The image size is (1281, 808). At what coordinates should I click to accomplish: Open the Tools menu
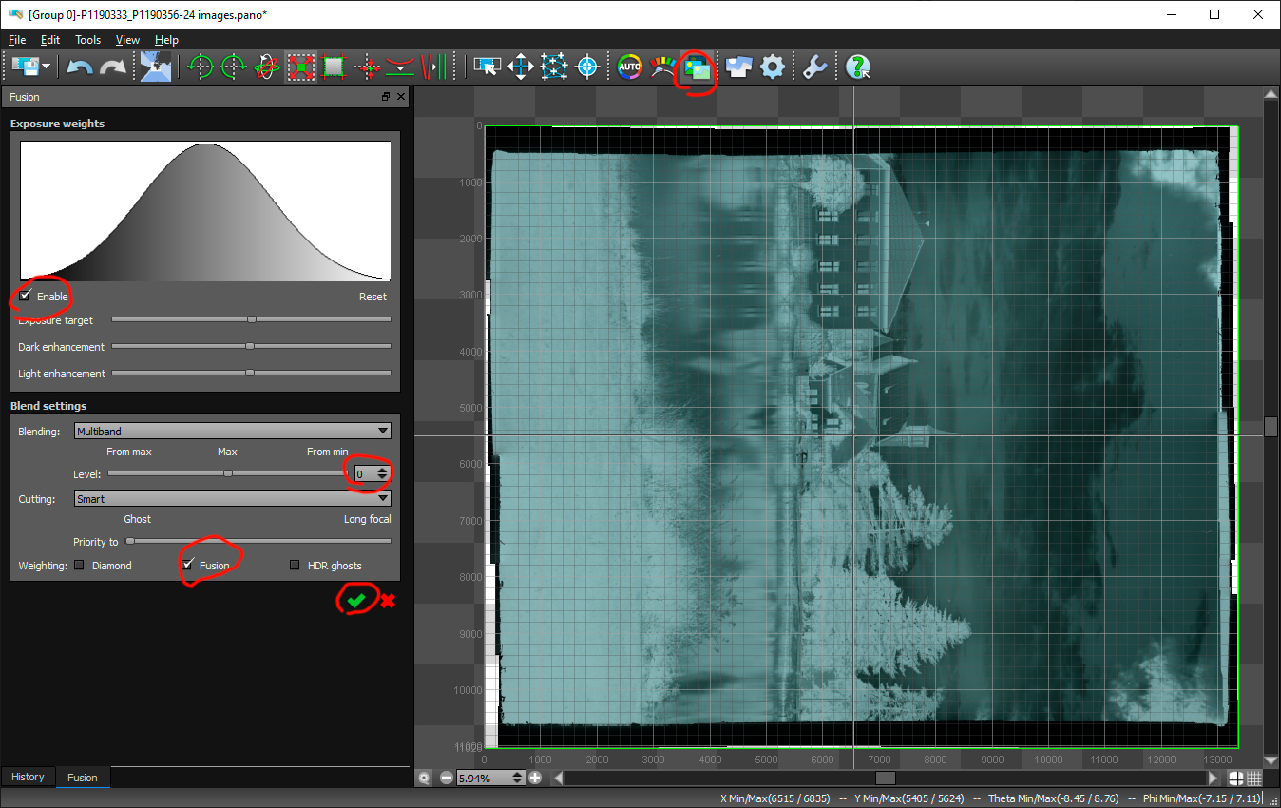click(x=87, y=40)
